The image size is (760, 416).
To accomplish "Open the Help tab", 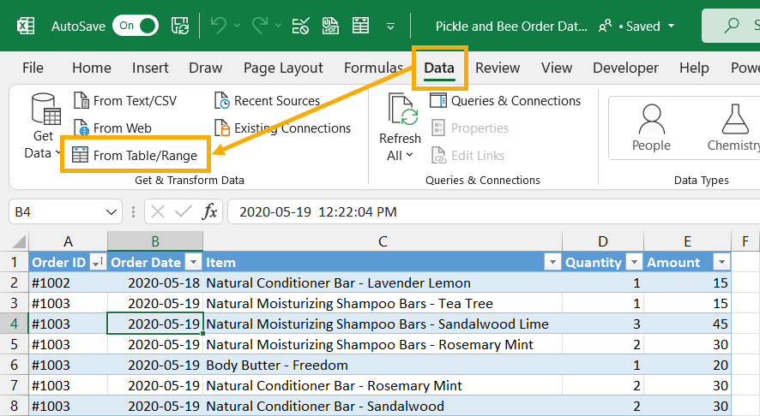I will tap(694, 68).
